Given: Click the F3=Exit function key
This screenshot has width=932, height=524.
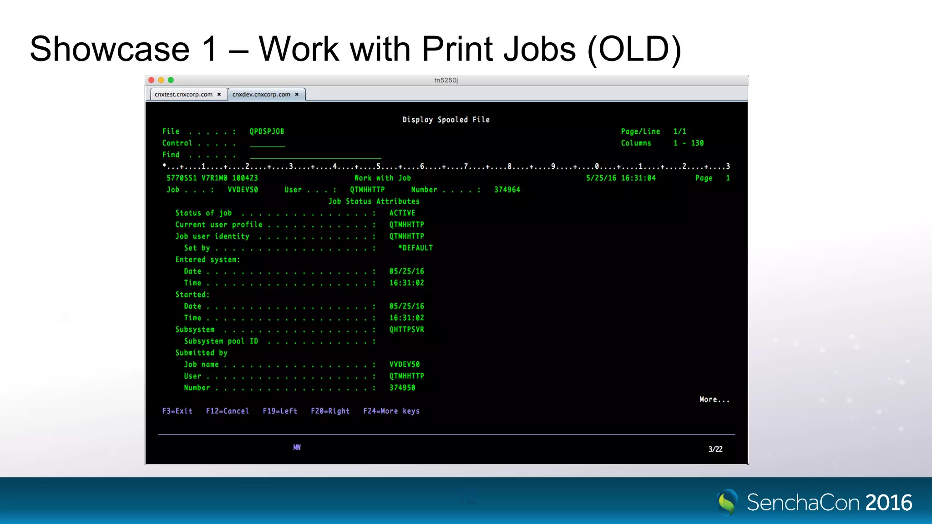Looking at the screenshot, I should pos(177,411).
